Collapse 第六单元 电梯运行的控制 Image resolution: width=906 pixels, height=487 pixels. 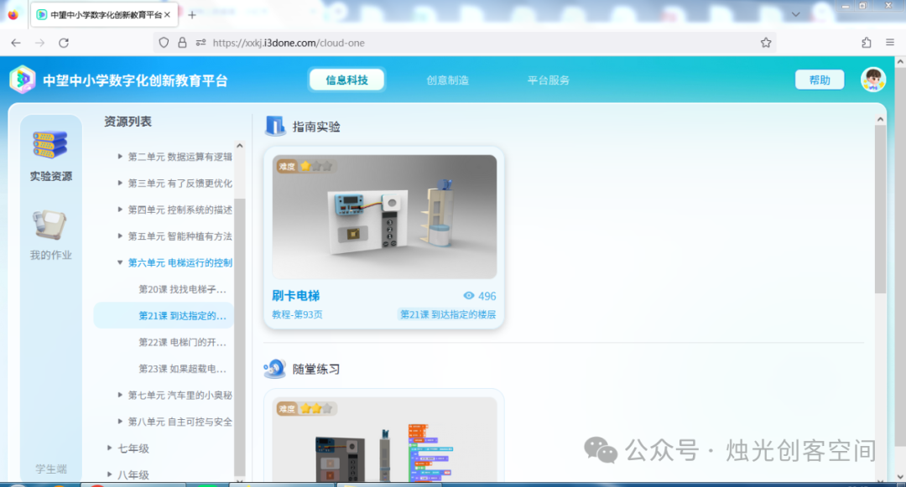coord(120,262)
